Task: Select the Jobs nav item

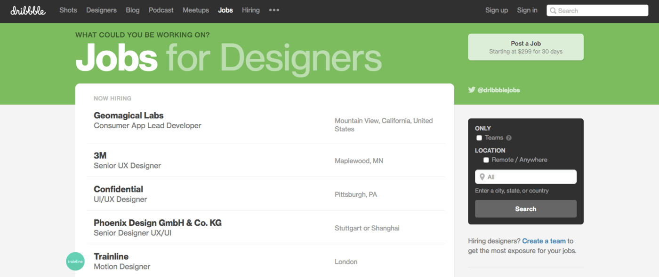Action: pos(225,10)
